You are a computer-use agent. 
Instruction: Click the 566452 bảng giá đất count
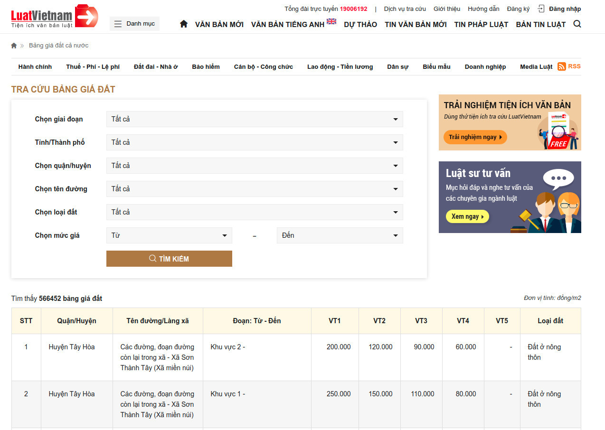click(70, 299)
